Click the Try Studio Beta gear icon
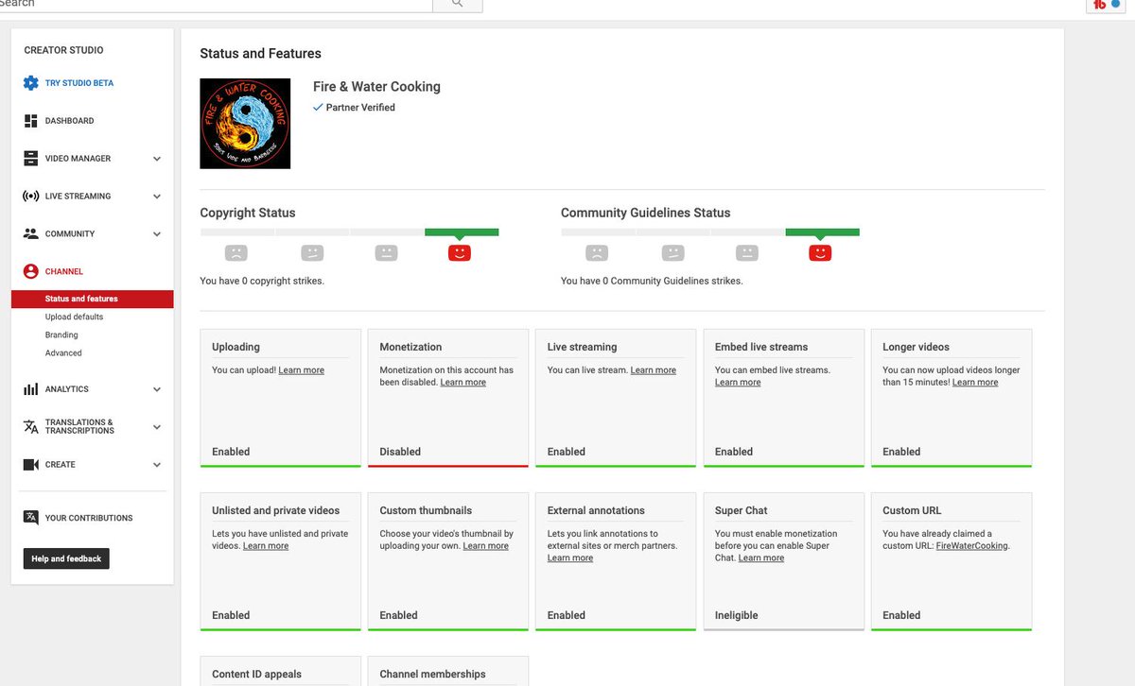The image size is (1135, 686). (x=31, y=83)
